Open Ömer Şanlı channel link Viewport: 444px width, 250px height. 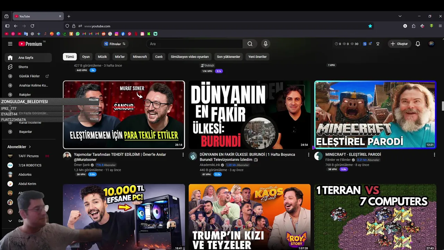point(82,165)
